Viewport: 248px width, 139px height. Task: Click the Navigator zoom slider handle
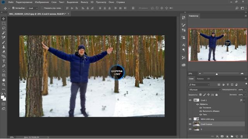(217, 74)
